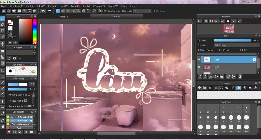
Task: Open the Lớp1 layer settings gear
Action: pyautogui.click(x=254, y=60)
